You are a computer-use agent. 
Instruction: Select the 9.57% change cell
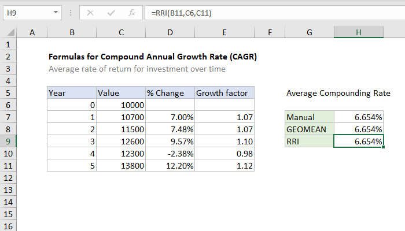(170, 141)
